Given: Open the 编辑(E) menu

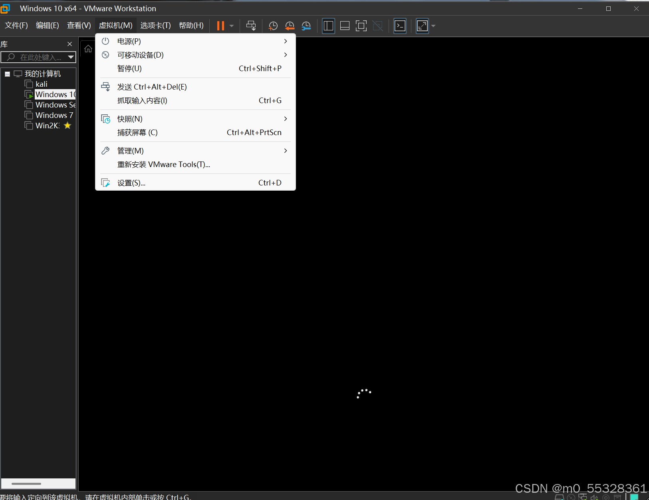Looking at the screenshot, I should 48,26.
